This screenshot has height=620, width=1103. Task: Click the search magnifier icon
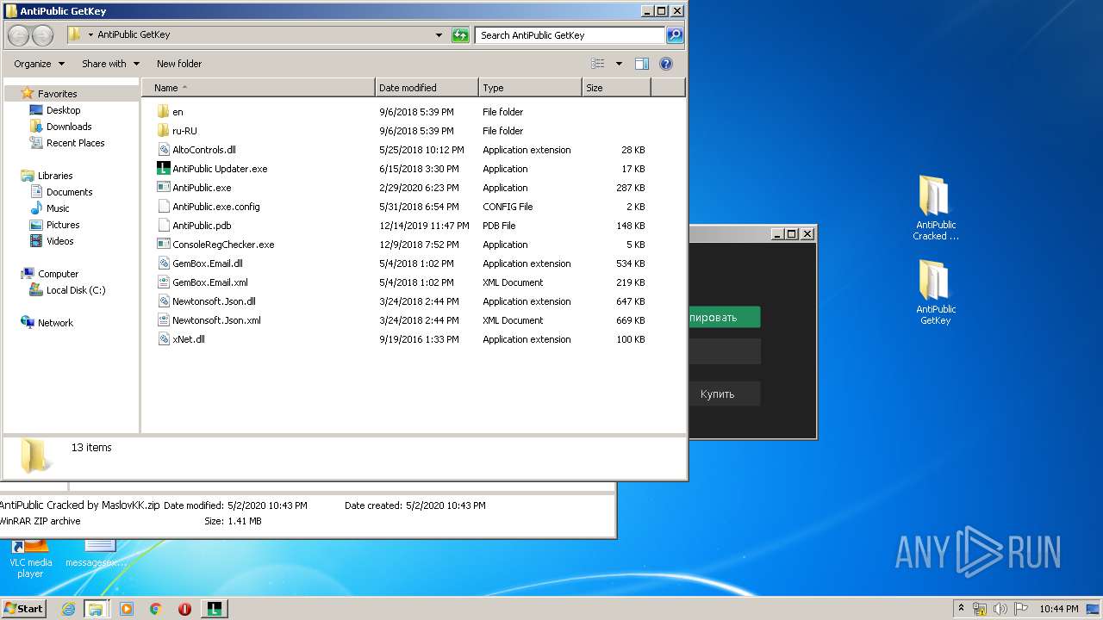tap(675, 35)
